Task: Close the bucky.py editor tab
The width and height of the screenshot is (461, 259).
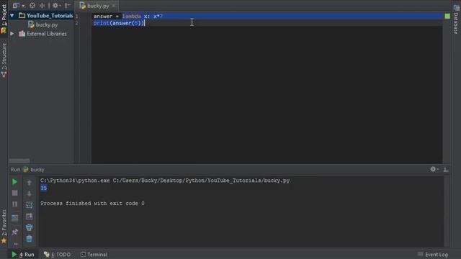Action: (114, 6)
